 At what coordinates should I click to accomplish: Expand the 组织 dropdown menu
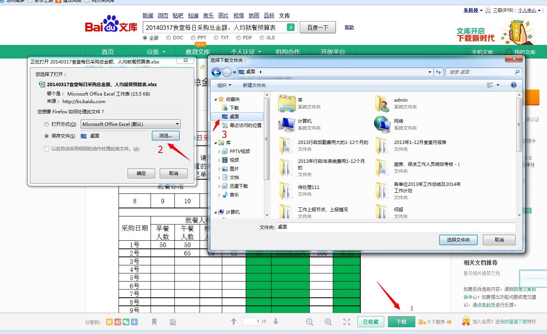224,85
